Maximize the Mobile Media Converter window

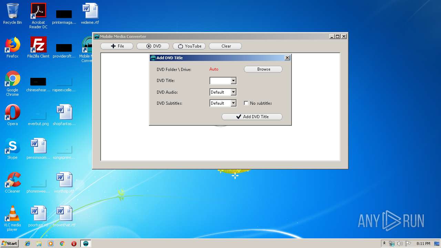337,37
